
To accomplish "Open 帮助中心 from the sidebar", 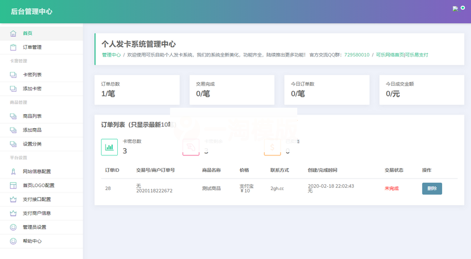I will (x=32, y=241).
